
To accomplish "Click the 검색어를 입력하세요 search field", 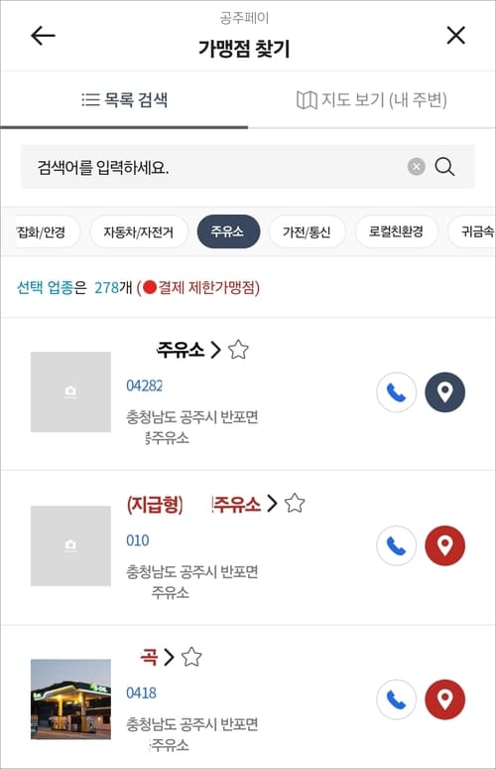I will [213, 167].
